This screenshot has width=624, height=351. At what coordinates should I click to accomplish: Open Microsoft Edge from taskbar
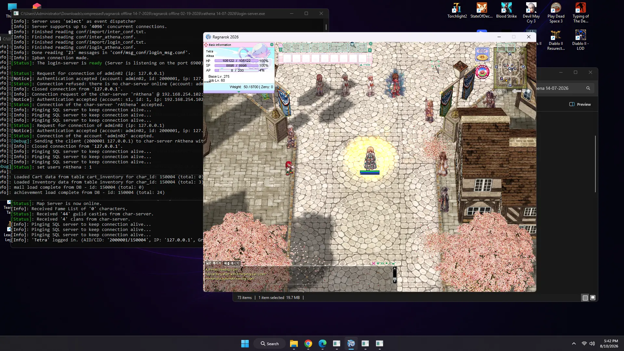click(x=323, y=344)
